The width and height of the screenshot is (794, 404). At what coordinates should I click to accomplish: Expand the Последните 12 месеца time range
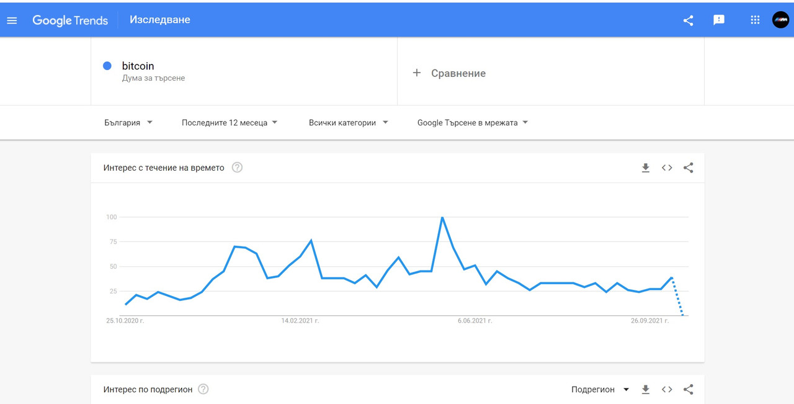230,123
